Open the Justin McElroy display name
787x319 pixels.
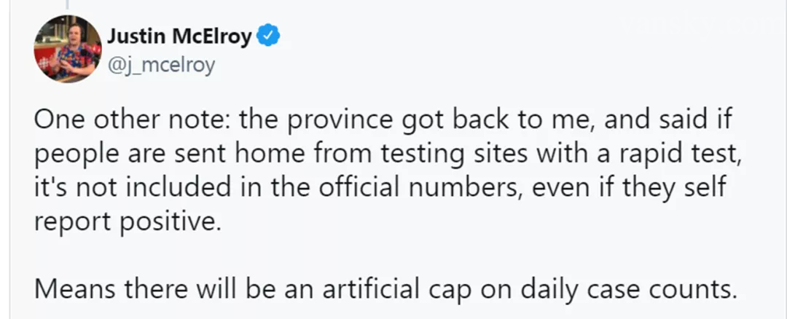click(179, 36)
